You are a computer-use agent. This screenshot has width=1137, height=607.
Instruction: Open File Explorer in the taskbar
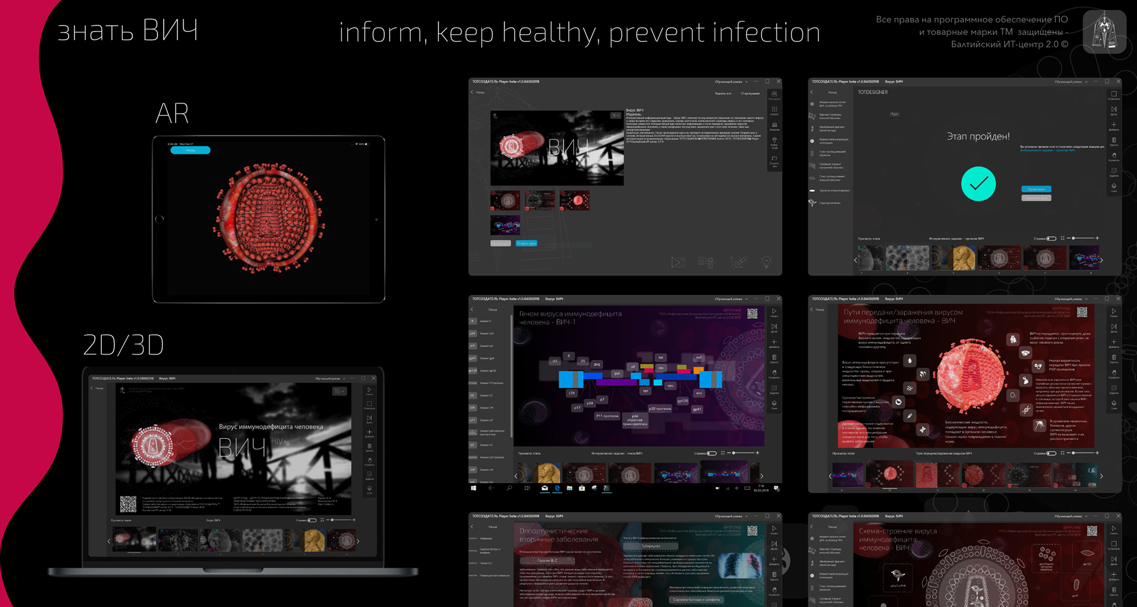click(x=569, y=489)
